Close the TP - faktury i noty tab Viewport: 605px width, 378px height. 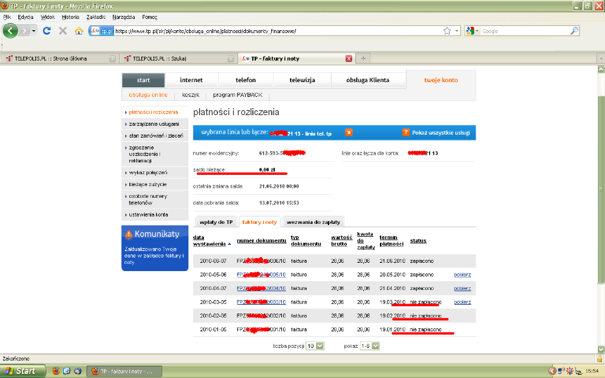click(349, 58)
